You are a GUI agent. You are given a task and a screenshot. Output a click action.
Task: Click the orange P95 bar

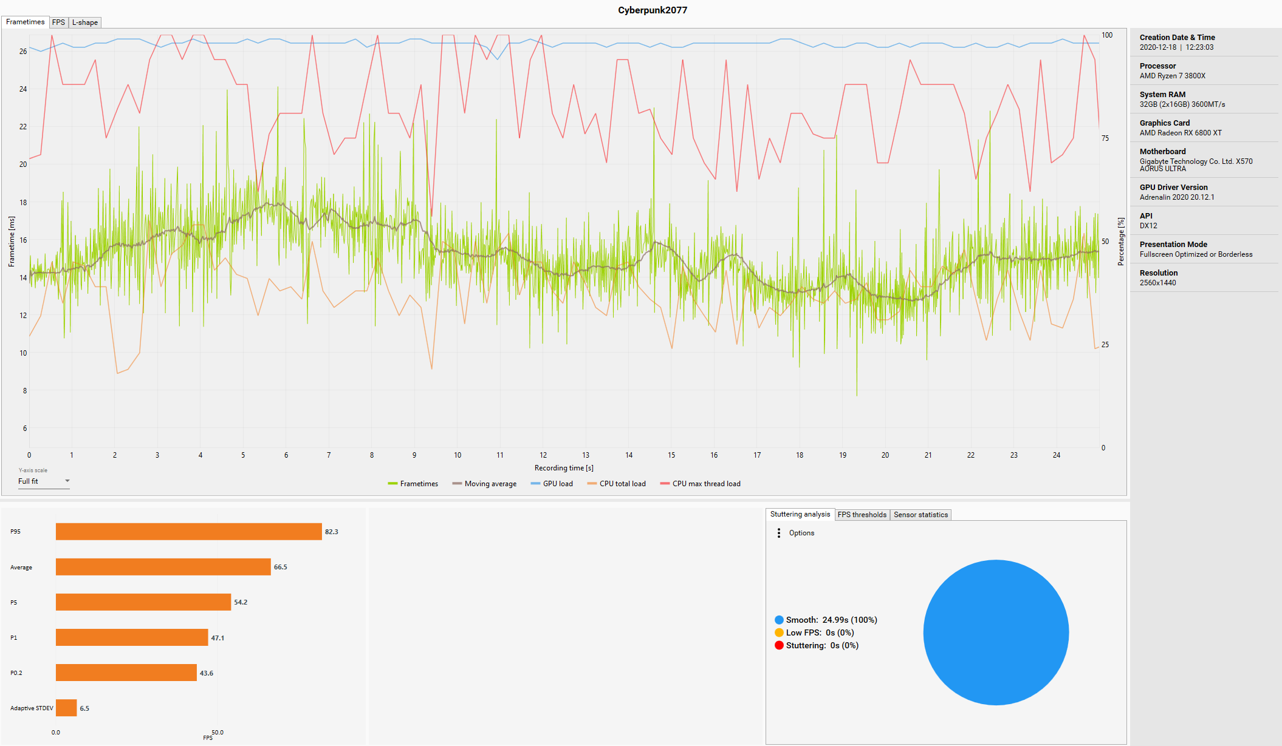(x=188, y=532)
